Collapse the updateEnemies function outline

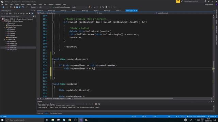point(52,59)
